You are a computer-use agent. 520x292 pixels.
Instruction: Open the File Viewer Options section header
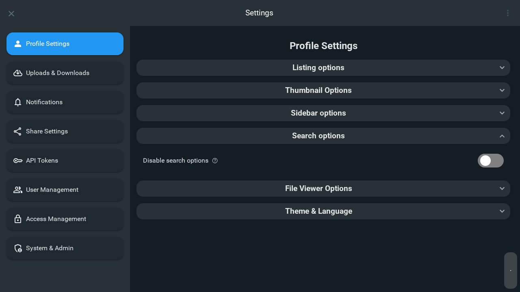(323, 189)
